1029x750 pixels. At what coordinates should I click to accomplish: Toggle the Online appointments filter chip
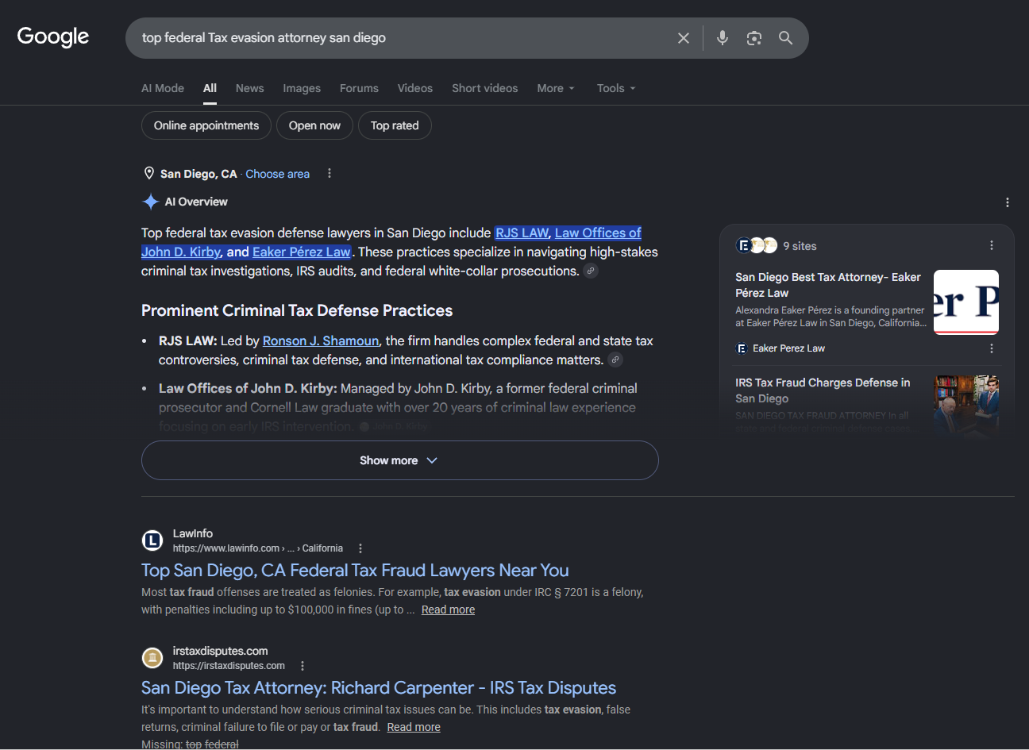click(206, 125)
